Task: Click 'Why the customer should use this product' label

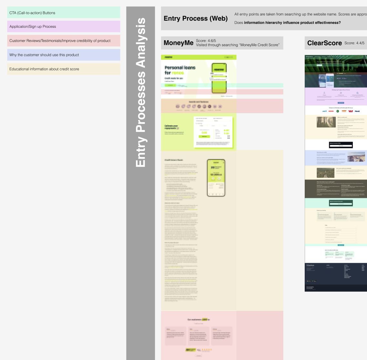Action: coord(44,55)
